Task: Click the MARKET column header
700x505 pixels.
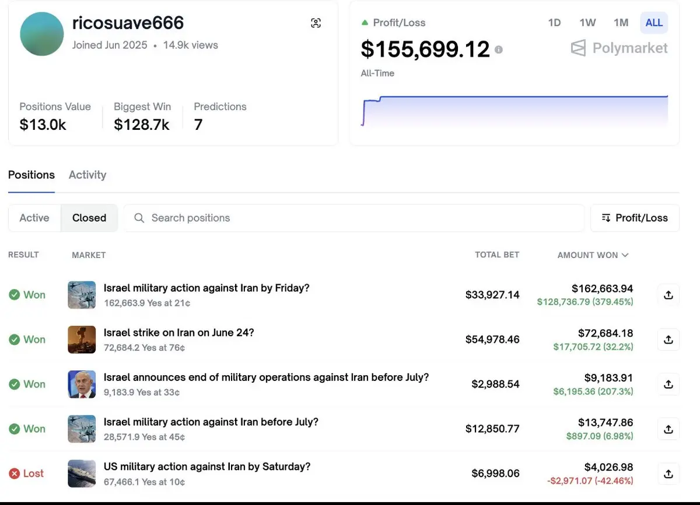Action: pyautogui.click(x=89, y=255)
